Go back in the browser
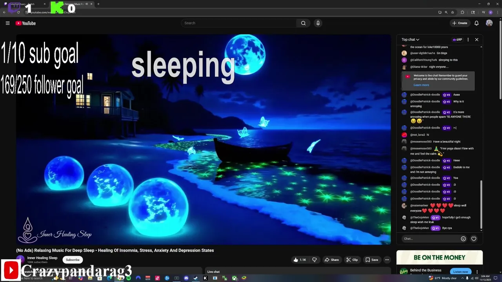This screenshot has height=282, width=502. 4,12
